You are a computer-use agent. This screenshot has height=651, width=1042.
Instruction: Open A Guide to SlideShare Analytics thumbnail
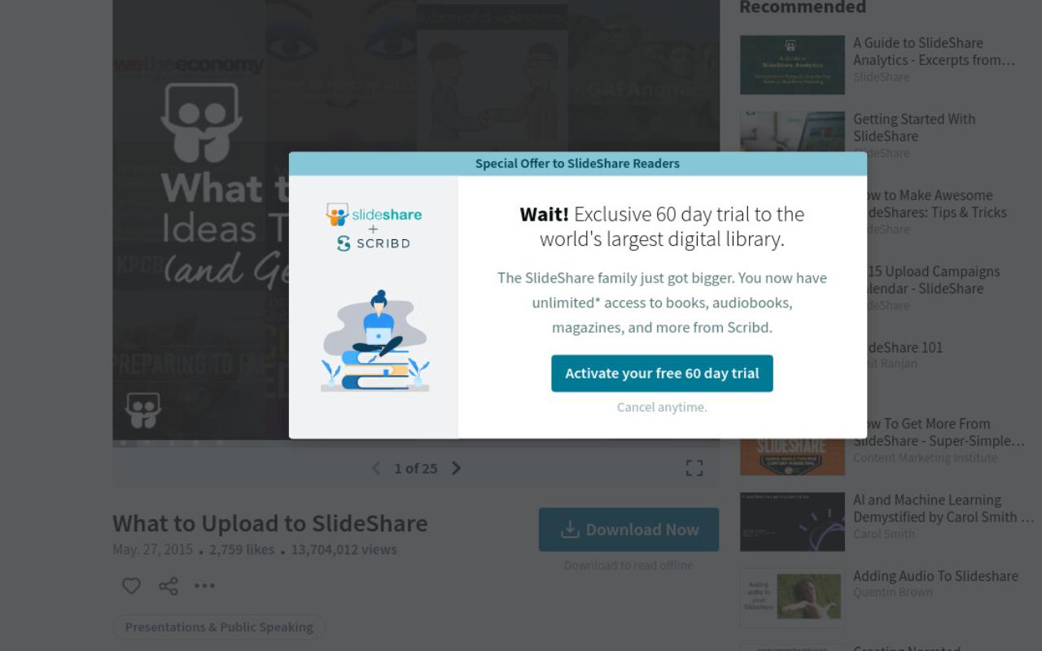[x=792, y=65]
